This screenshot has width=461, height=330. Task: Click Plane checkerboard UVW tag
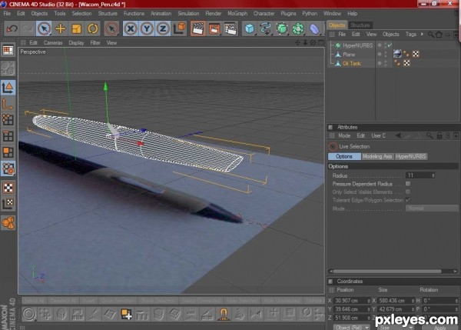pos(416,54)
